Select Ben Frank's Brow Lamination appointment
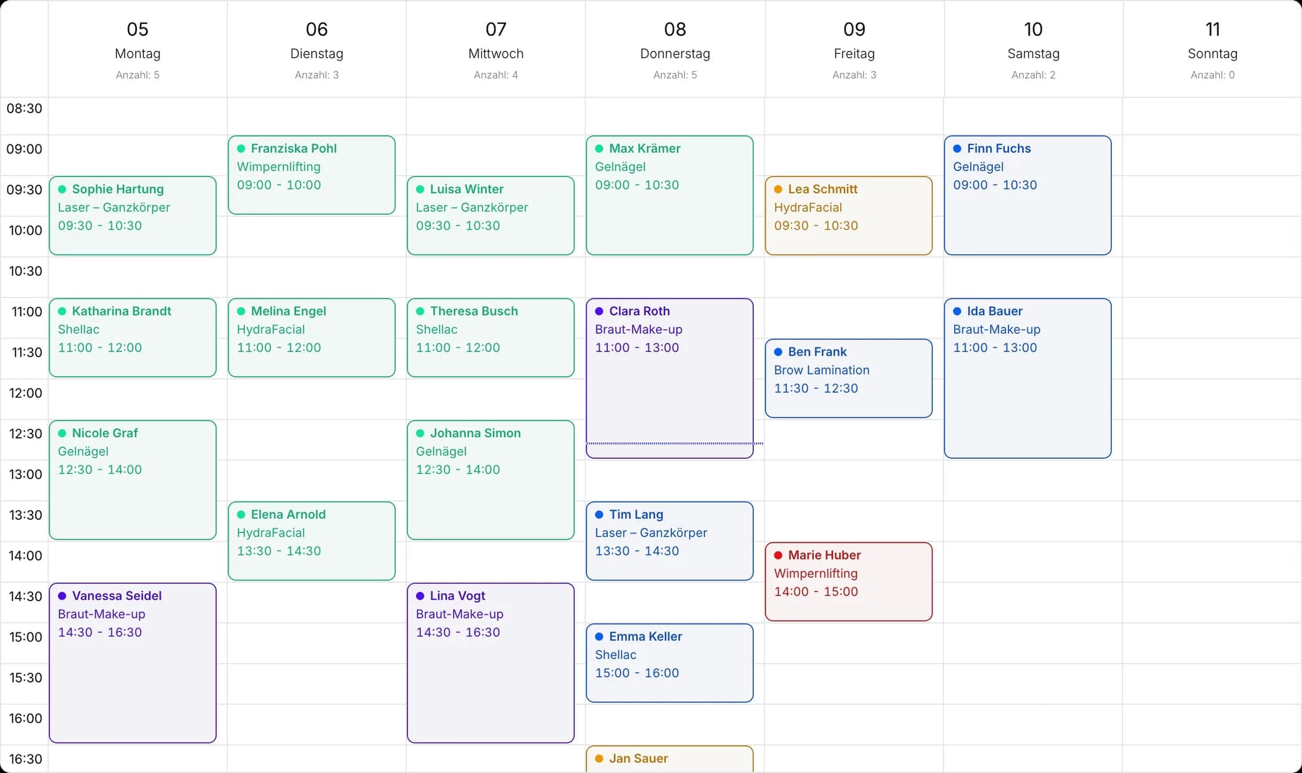The image size is (1302, 773). pos(849,378)
